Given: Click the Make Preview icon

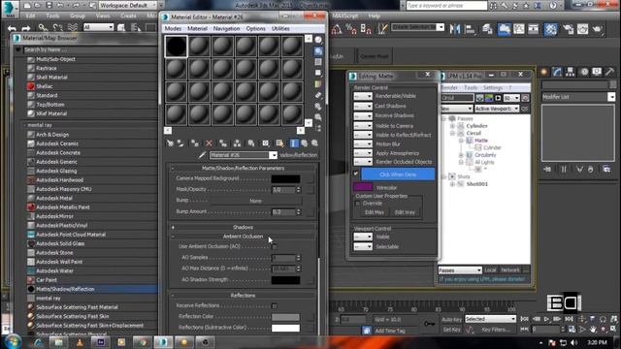Looking at the screenshot, I should point(318,95).
